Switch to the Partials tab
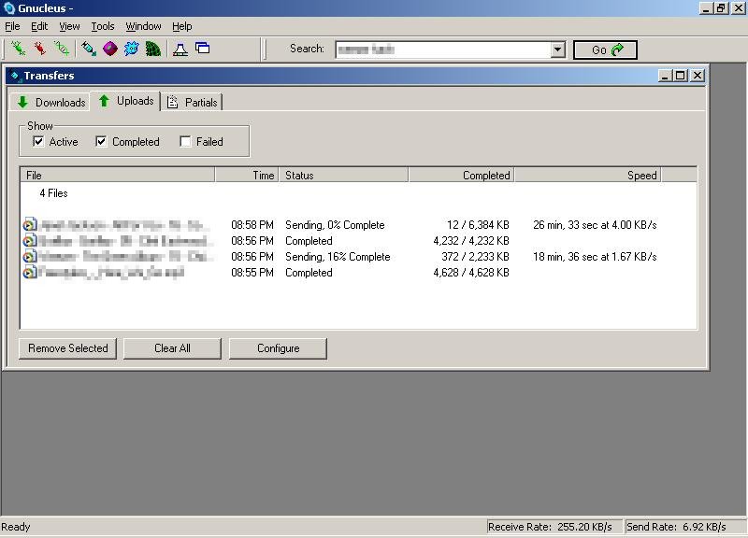 tap(193, 102)
